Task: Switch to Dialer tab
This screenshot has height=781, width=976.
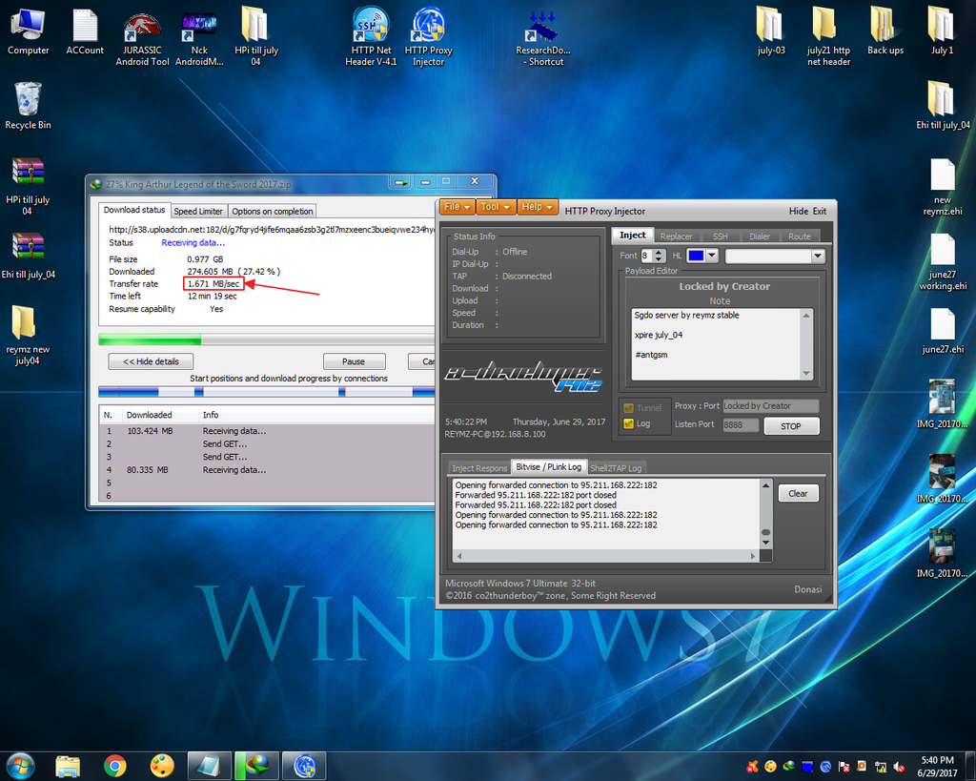Action: click(x=760, y=236)
